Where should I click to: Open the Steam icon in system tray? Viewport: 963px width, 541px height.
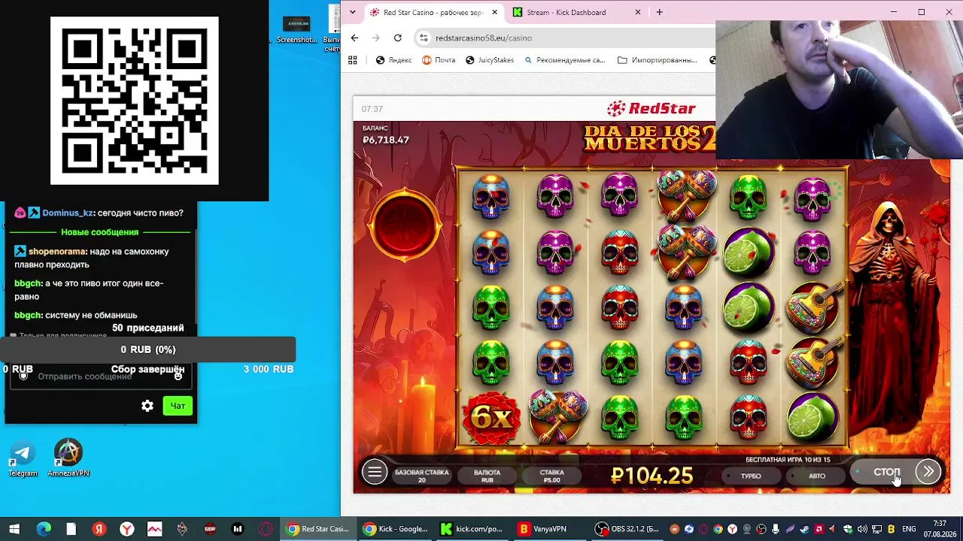coord(805,529)
